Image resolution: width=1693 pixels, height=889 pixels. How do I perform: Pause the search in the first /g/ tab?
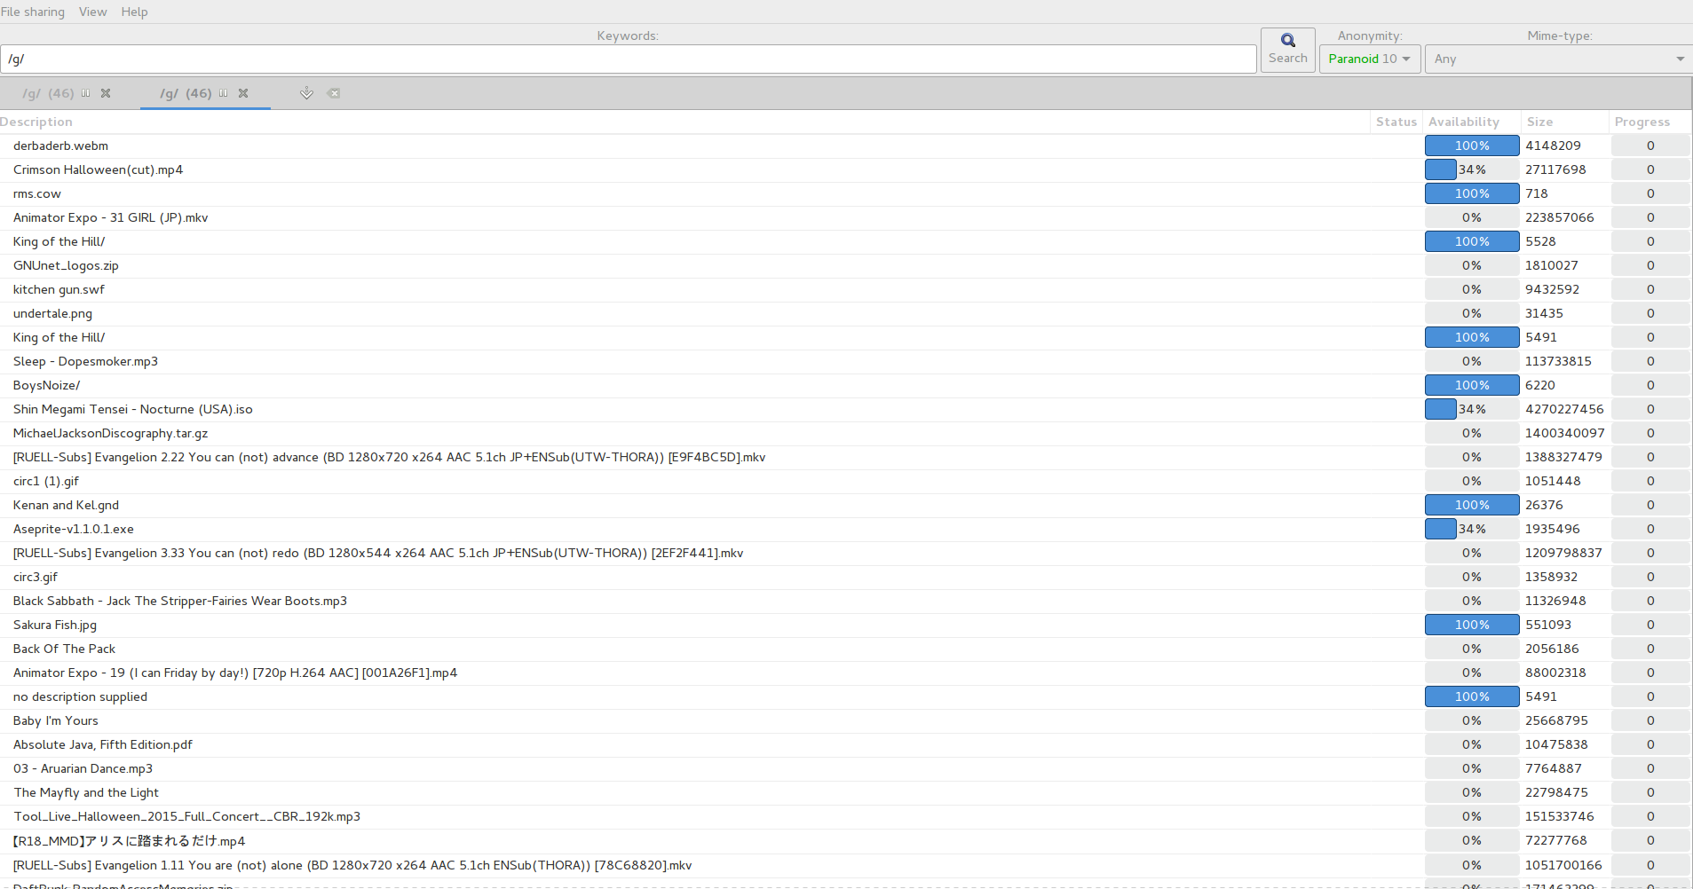[x=86, y=93]
